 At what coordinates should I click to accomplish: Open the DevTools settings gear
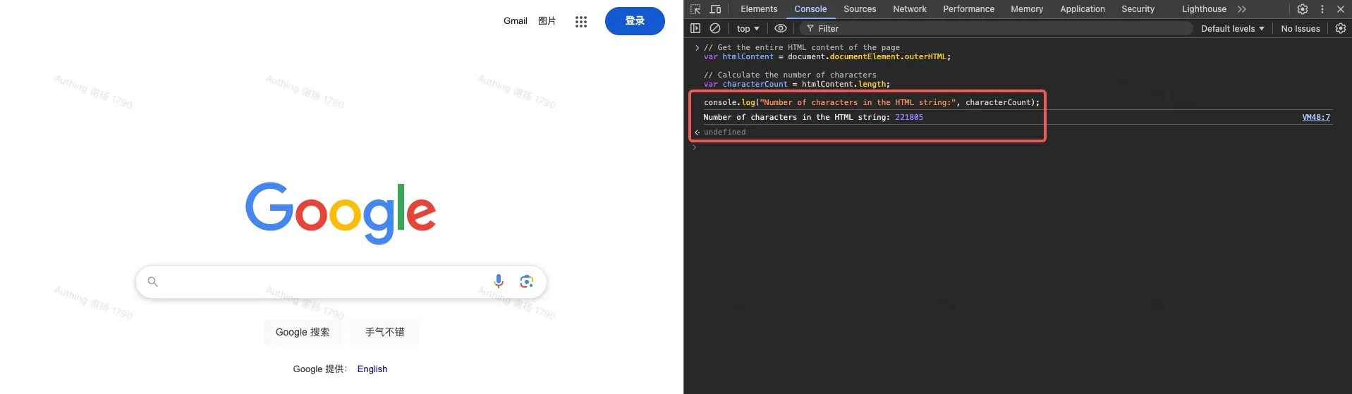point(1303,9)
